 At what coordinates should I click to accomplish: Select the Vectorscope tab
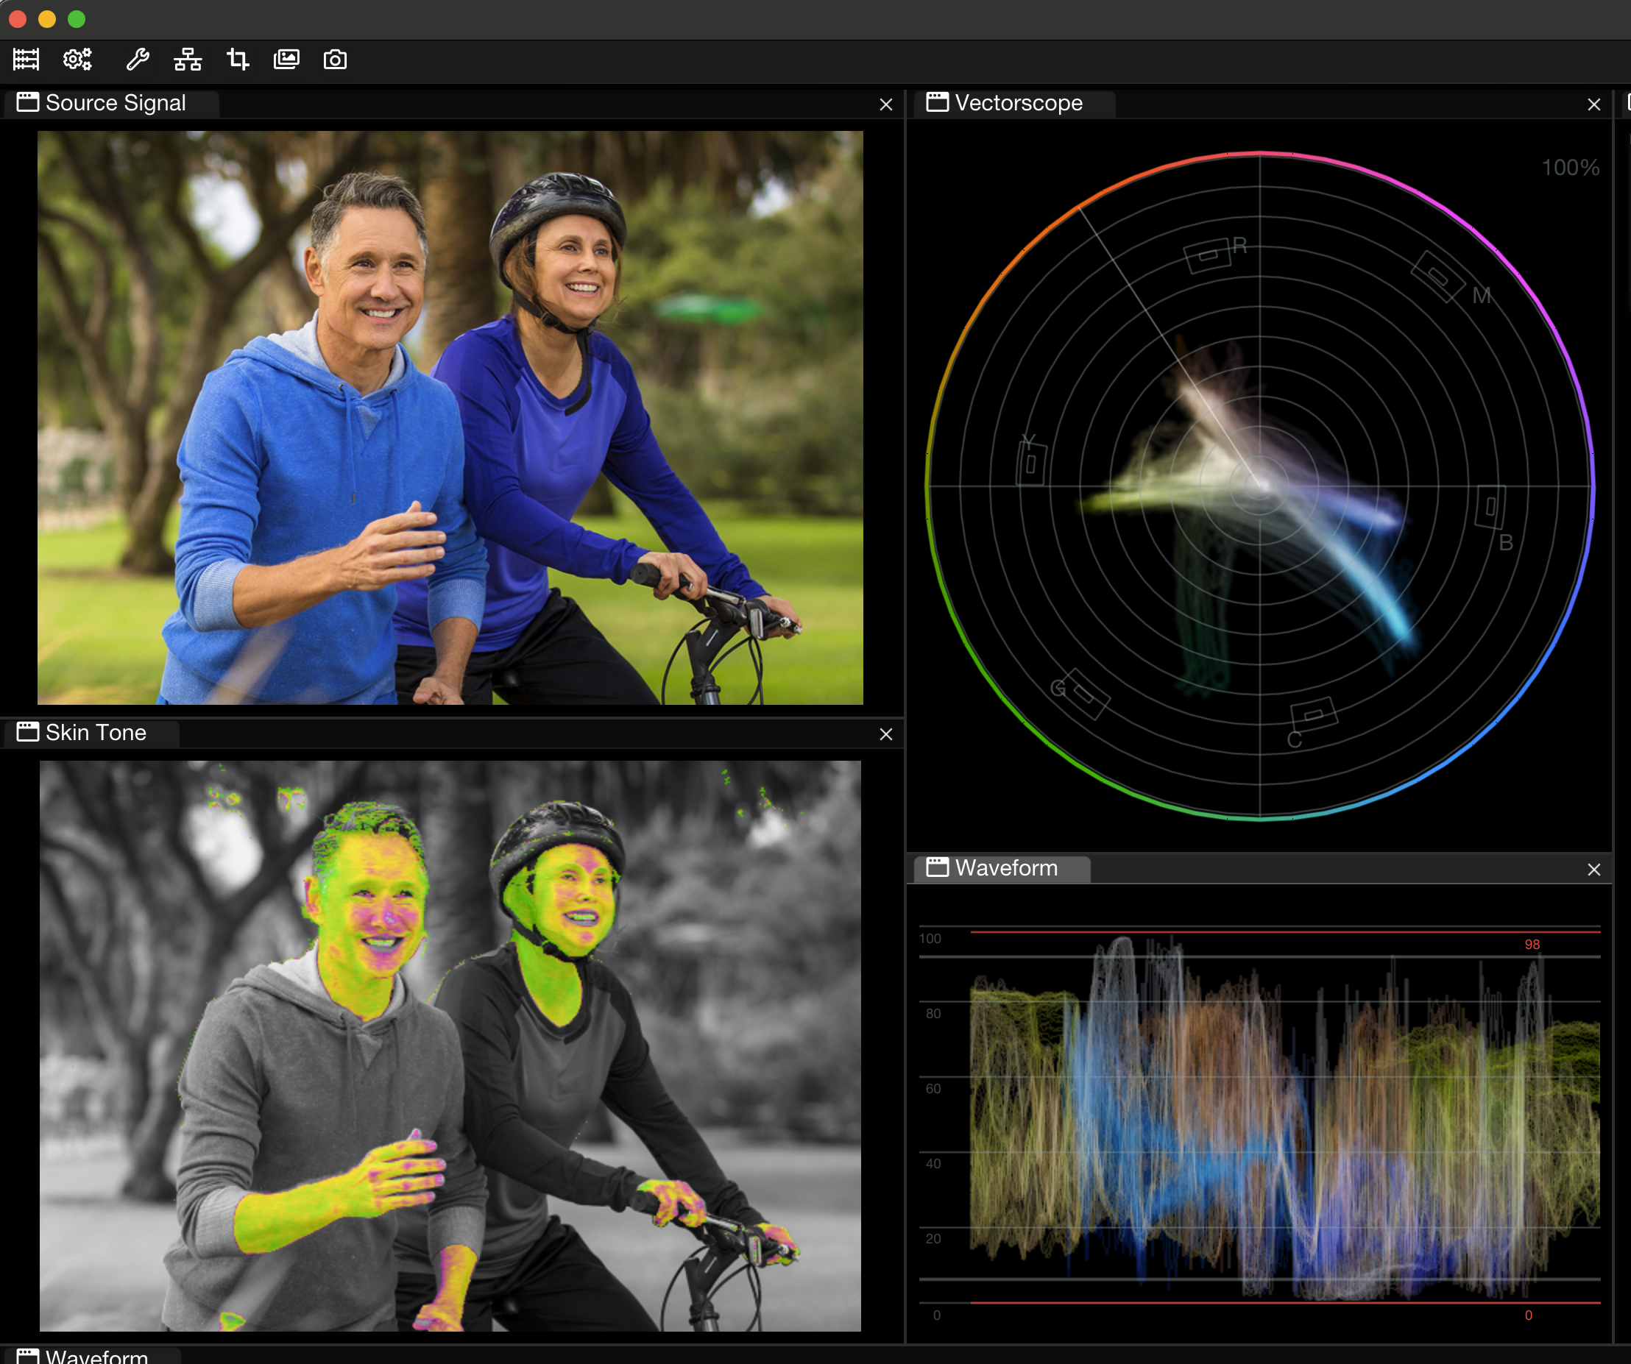(x=1014, y=103)
